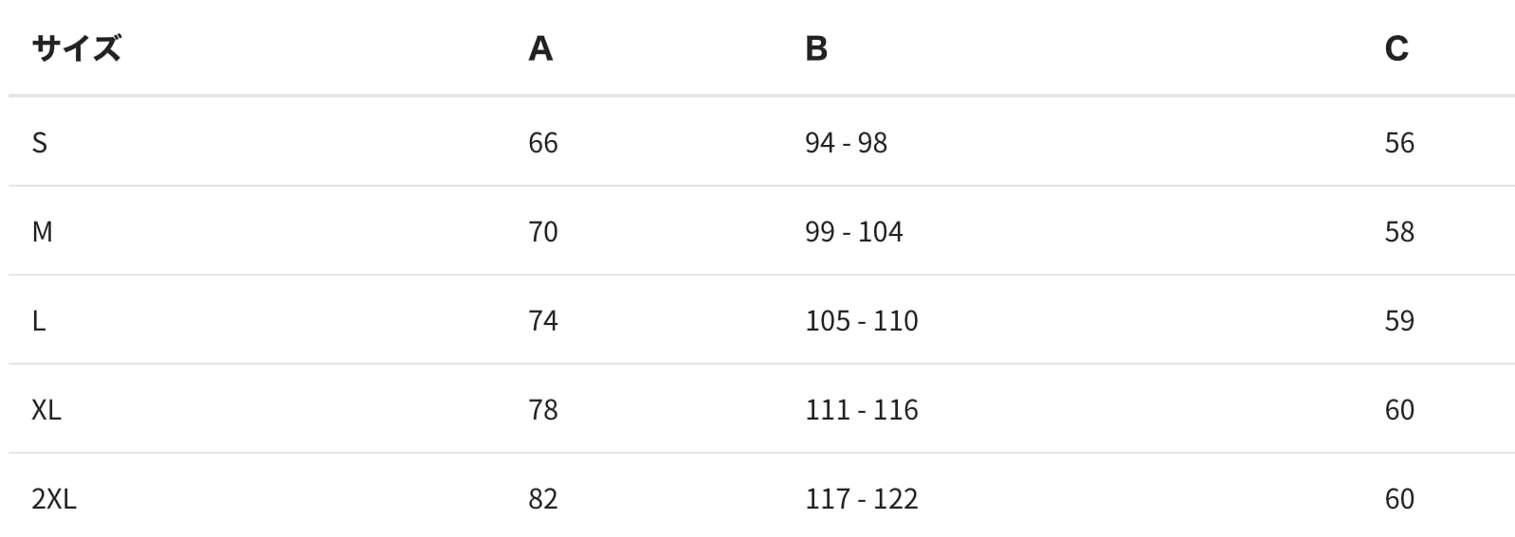Select the L size row label

39,320
